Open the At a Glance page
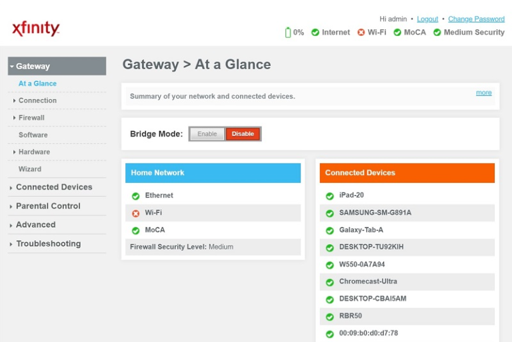Viewport: 512px width, 342px height. (37, 83)
